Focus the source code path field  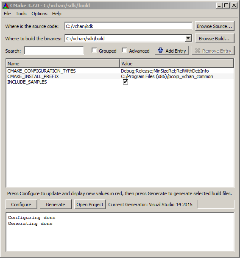point(128,26)
